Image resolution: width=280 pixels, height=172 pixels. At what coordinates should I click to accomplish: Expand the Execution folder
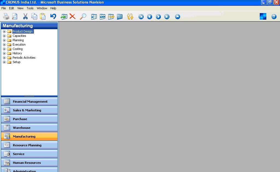tap(4, 45)
